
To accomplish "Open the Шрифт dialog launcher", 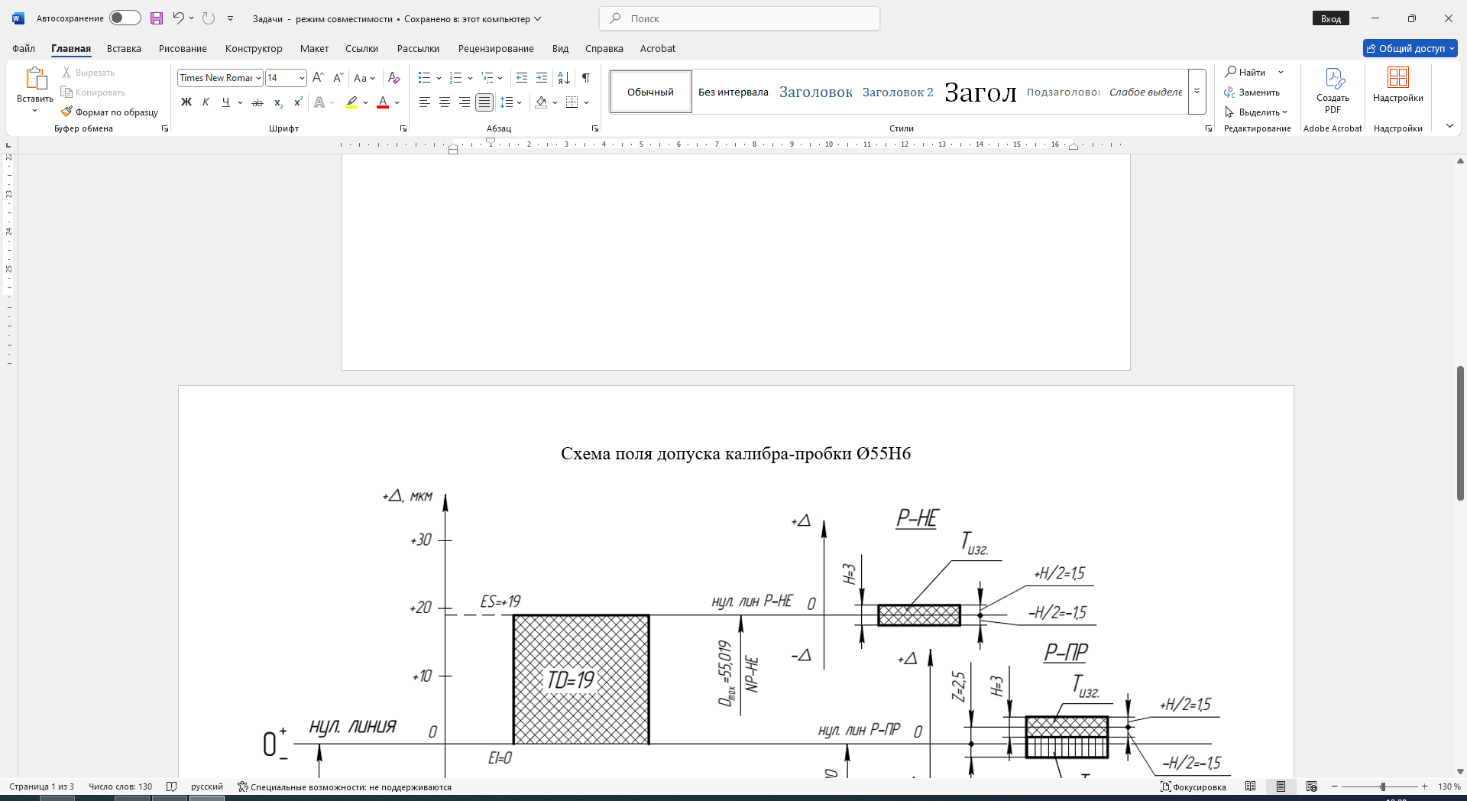I will point(403,128).
